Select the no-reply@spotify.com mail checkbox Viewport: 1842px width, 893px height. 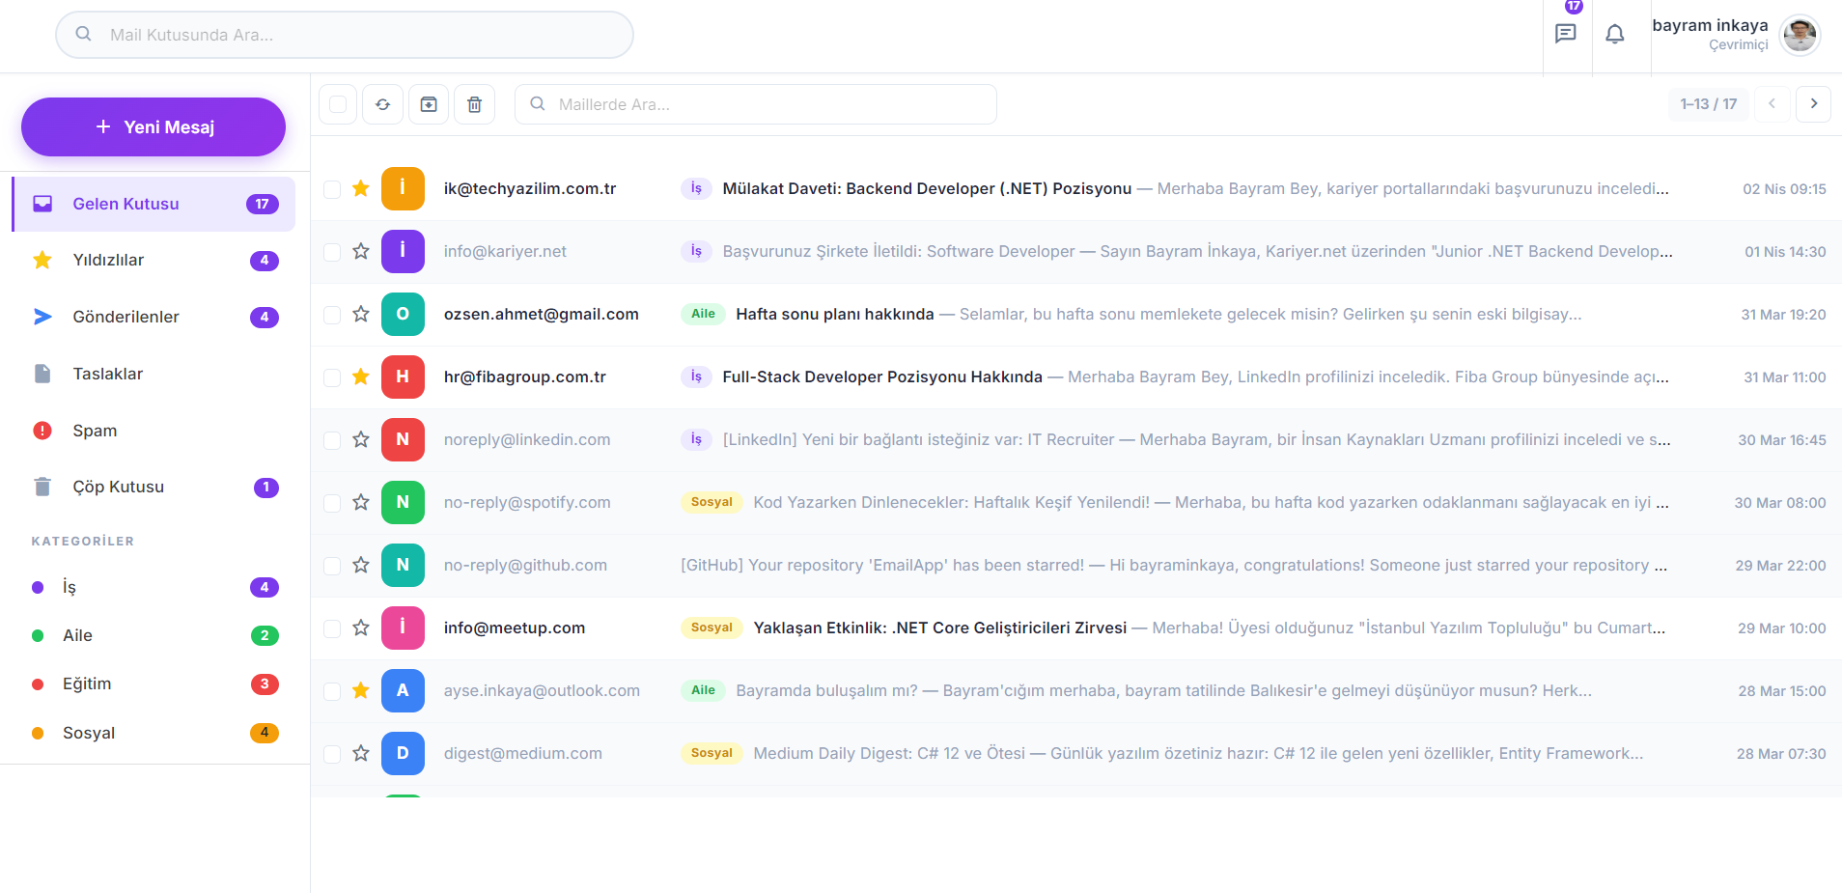coord(332,503)
